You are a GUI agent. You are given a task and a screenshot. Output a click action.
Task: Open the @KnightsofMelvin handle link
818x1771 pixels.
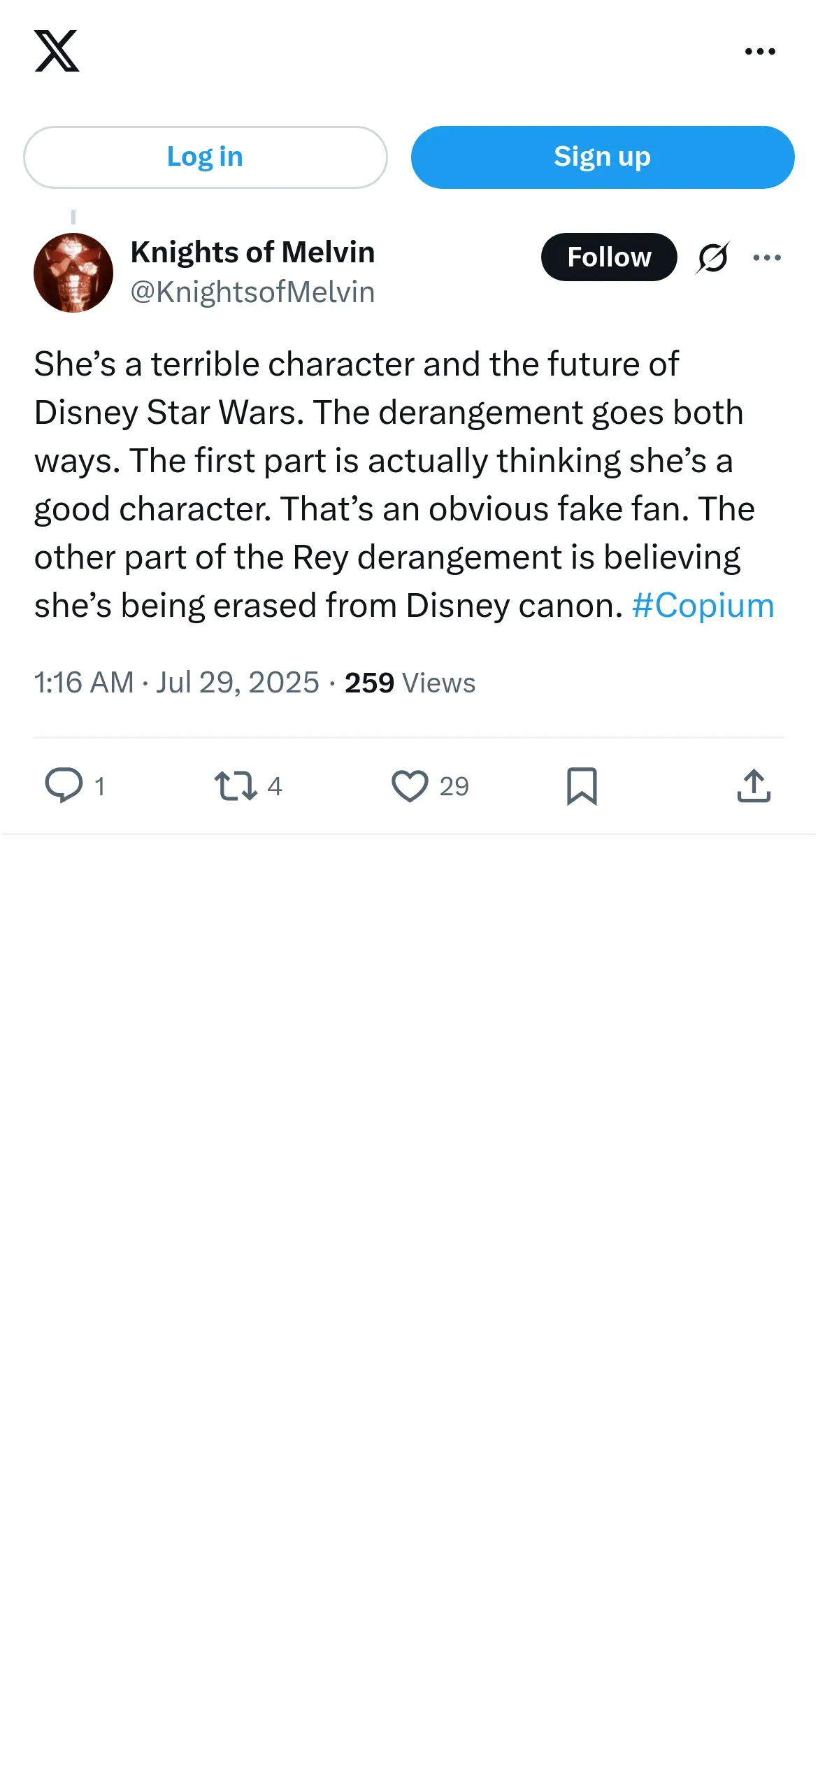coord(252,292)
